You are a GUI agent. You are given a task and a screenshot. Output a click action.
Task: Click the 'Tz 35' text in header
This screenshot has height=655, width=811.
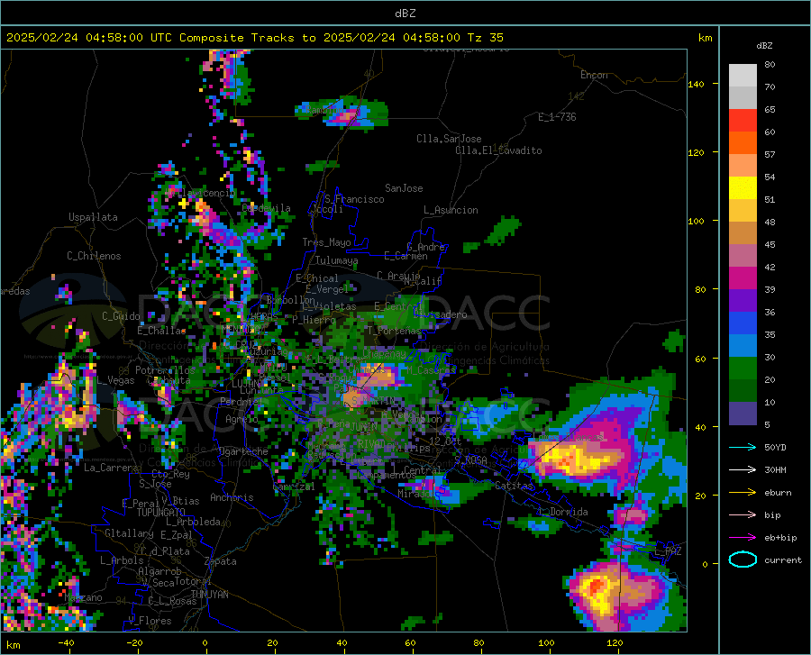(x=485, y=38)
